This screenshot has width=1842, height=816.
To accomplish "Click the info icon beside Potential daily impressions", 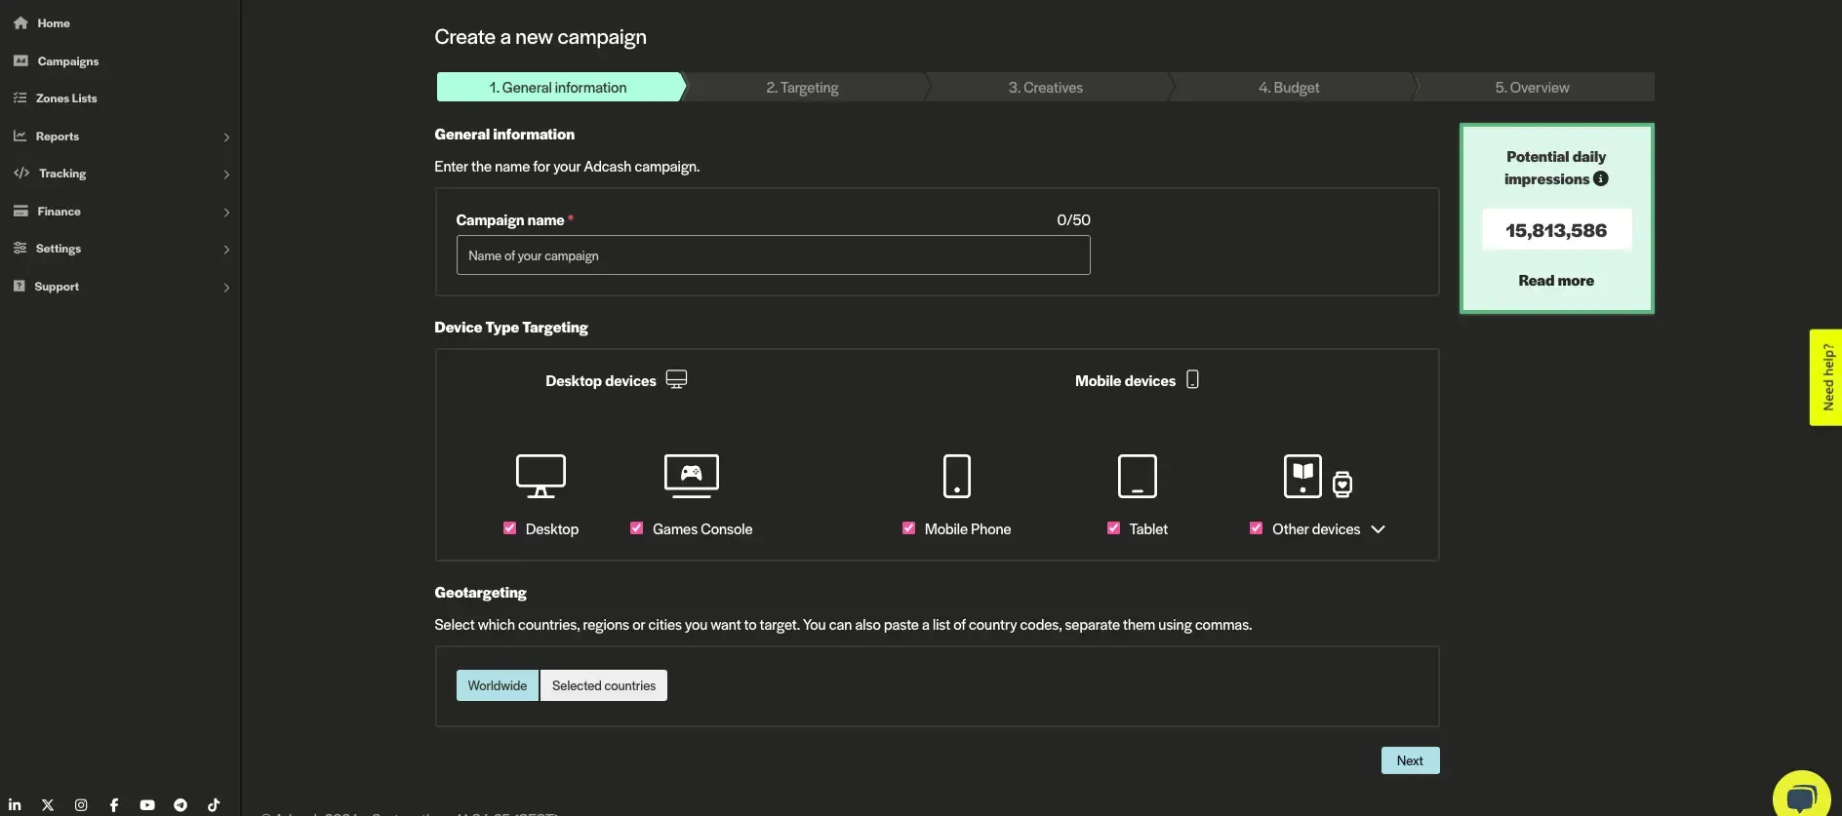I will [x=1600, y=179].
